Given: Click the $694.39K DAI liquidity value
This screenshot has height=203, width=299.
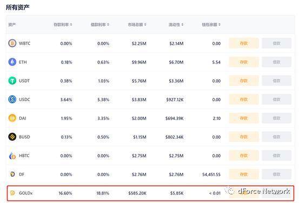Looking at the screenshot, I should coord(175,118).
